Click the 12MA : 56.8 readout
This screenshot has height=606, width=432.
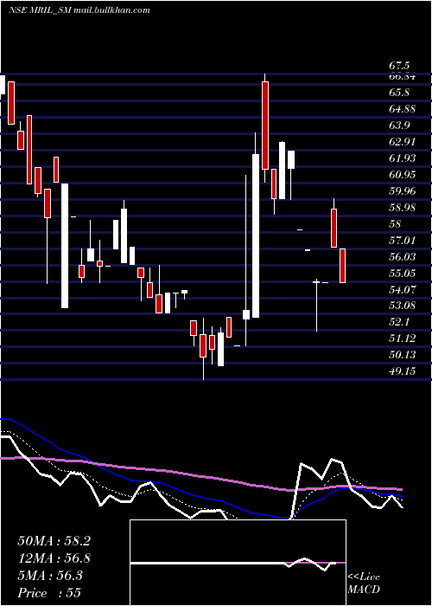click(54, 558)
